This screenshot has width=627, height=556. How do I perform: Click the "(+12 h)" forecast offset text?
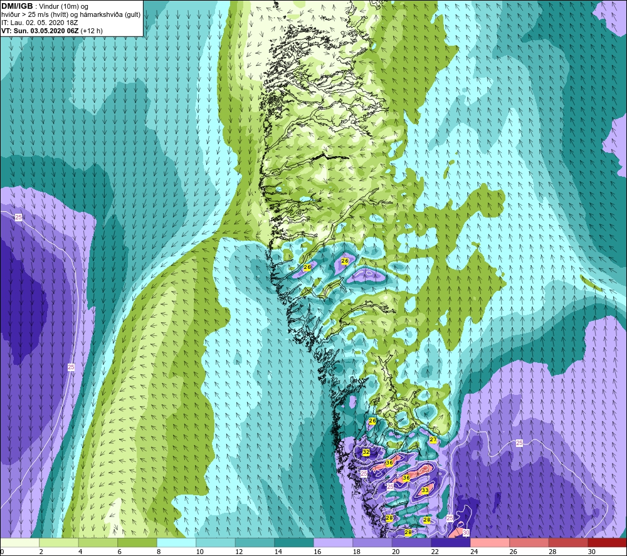click(x=92, y=31)
